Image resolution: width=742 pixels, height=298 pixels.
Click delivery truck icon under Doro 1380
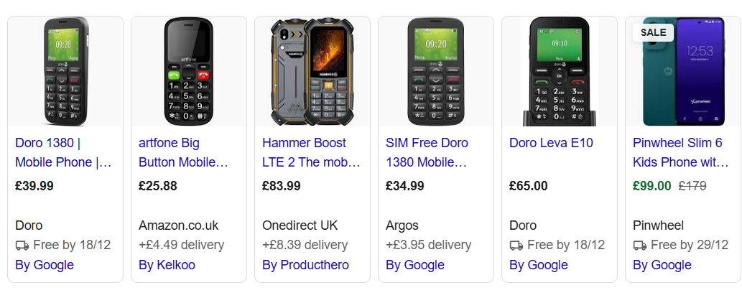pos(22,246)
